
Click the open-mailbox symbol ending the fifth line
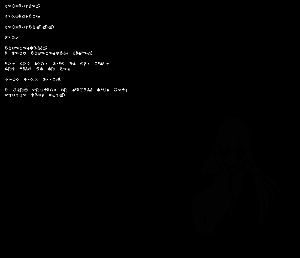tap(45, 48)
